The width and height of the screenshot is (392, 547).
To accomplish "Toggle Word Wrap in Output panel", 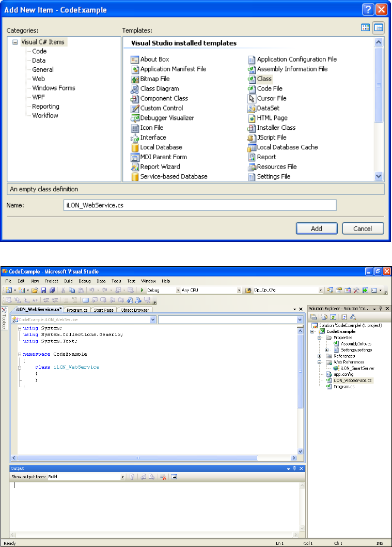I will (174, 477).
